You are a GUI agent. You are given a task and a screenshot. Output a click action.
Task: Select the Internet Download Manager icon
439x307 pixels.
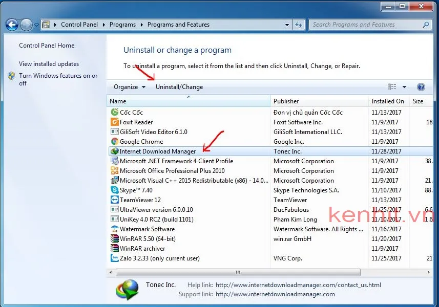point(115,151)
